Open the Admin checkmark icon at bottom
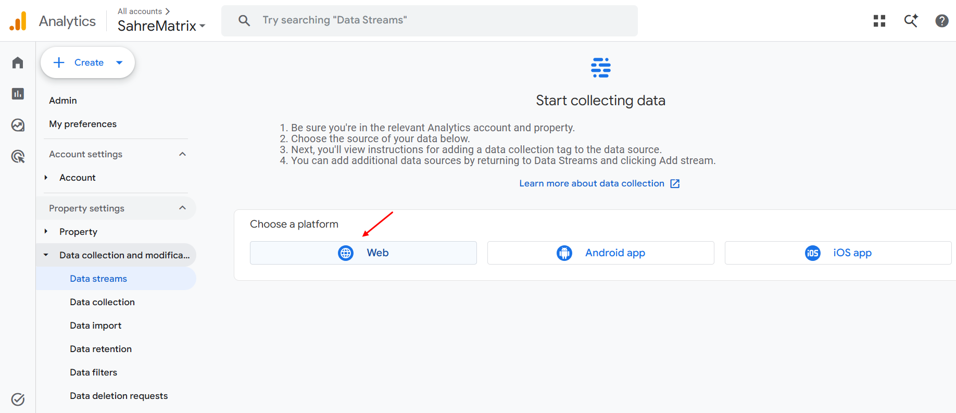The width and height of the screenshot is (956, 413). pyautogui.click(x=18, y=399)
